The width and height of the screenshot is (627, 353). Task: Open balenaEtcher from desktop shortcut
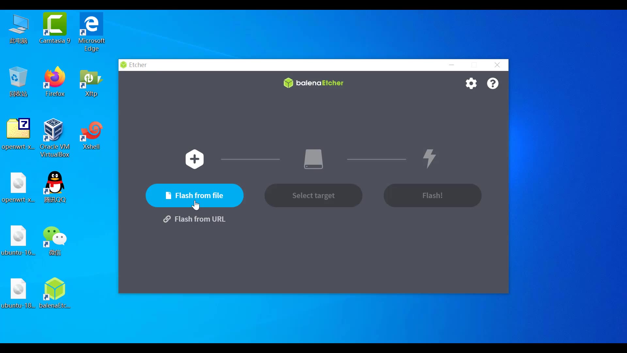[55, 289]
